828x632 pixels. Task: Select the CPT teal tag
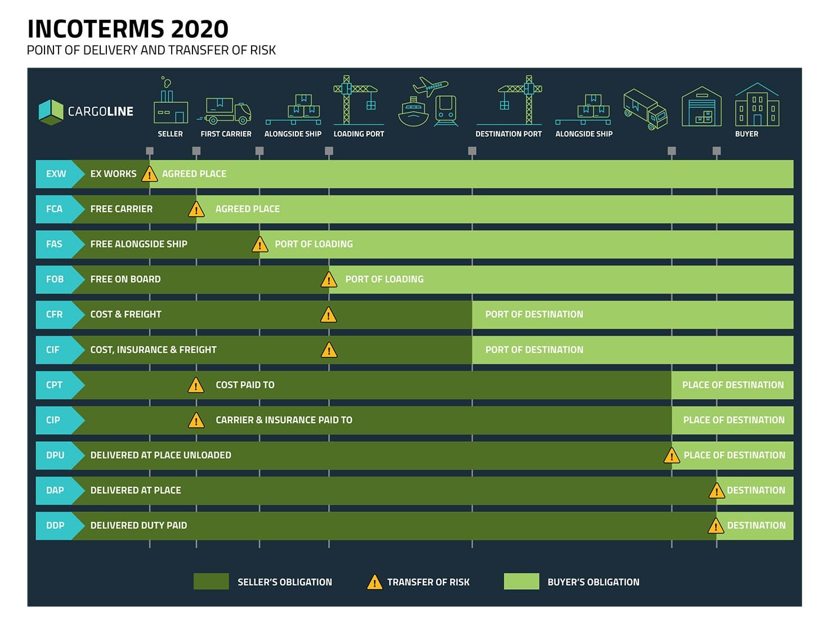60,385
